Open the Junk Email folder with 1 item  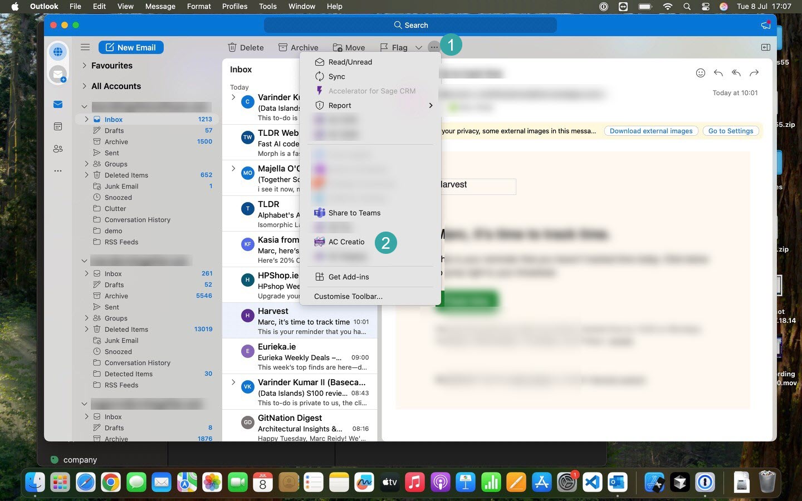(148, 186)
